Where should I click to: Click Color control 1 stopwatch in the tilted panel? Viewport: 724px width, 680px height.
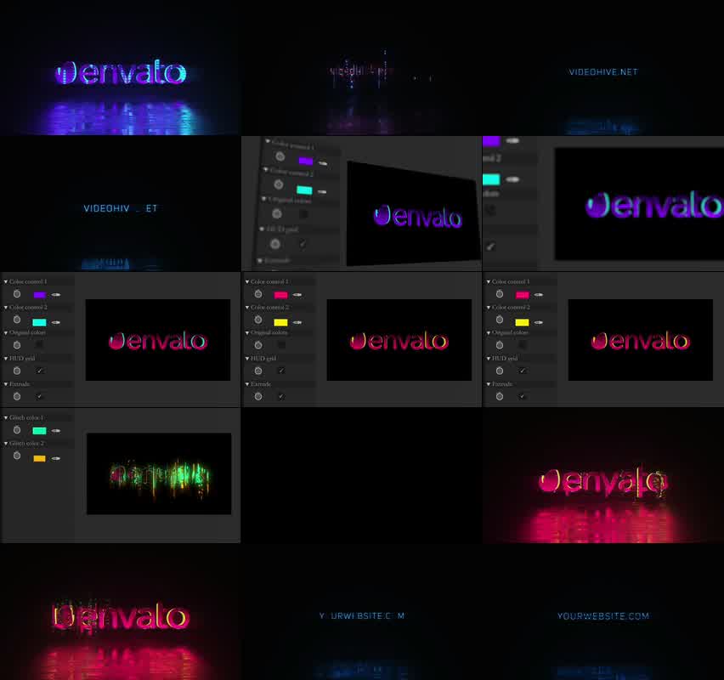[280, 156]
